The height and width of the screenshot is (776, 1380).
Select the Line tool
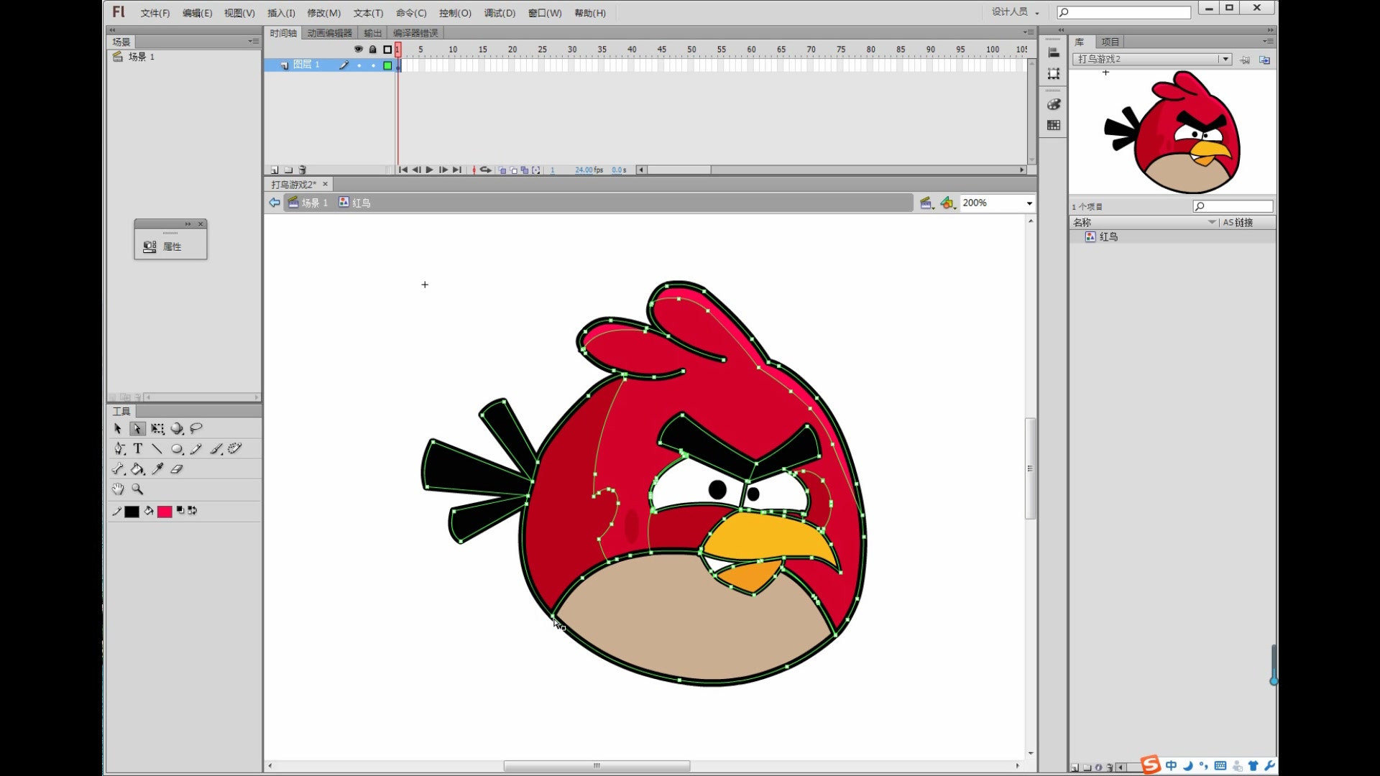(157, 449)
